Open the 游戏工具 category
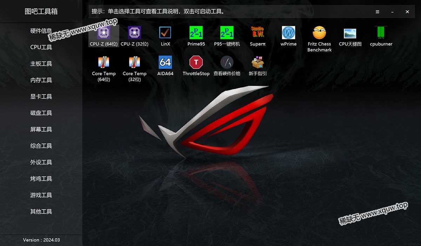 [x=41, y=195]
